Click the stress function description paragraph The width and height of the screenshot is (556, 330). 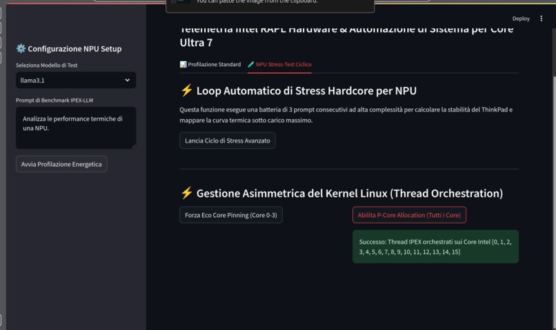(x=346, y=115)
